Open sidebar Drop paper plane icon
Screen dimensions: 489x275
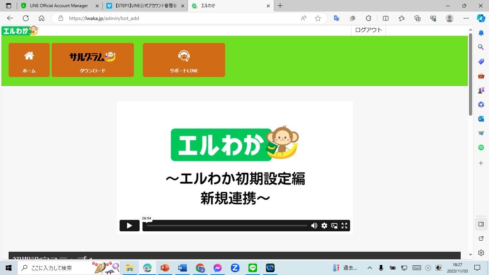[481, 133]
